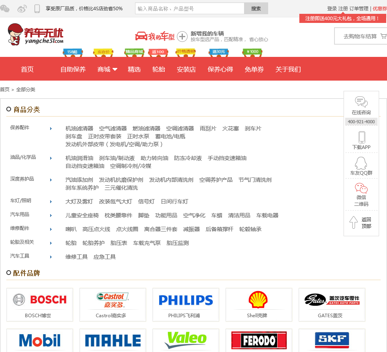Screen dimensions: 387x352
Task: Click the ¥1000 promo badge
Action: 252,52
